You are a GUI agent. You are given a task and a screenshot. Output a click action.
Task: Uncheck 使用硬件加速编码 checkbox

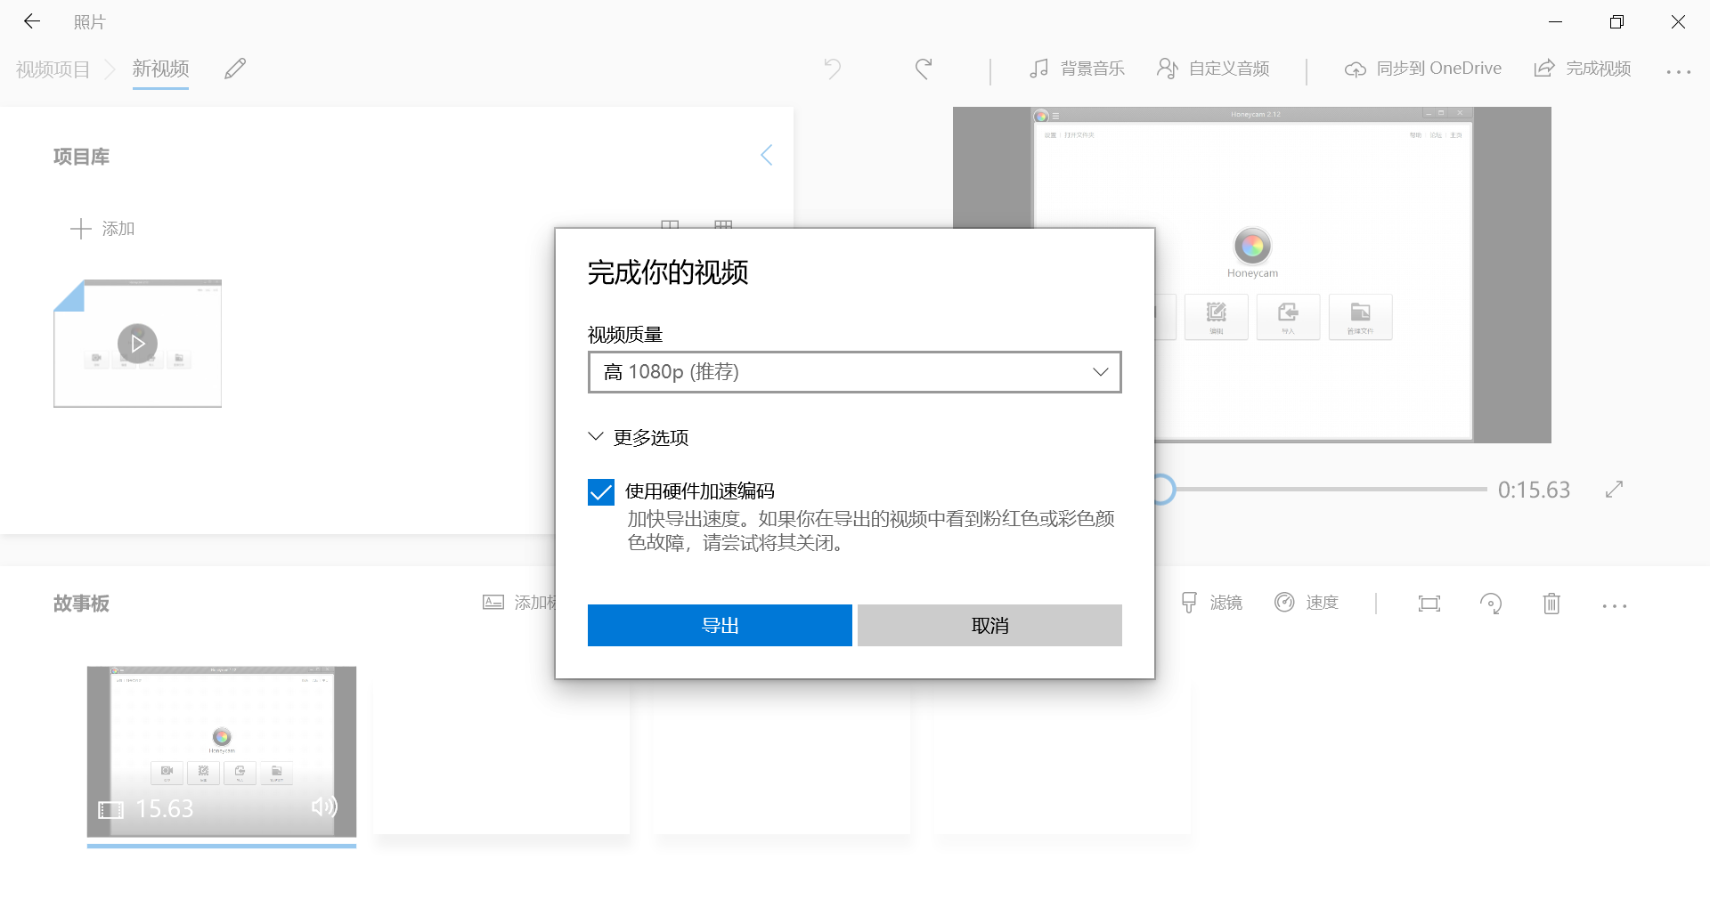[601, 492]
